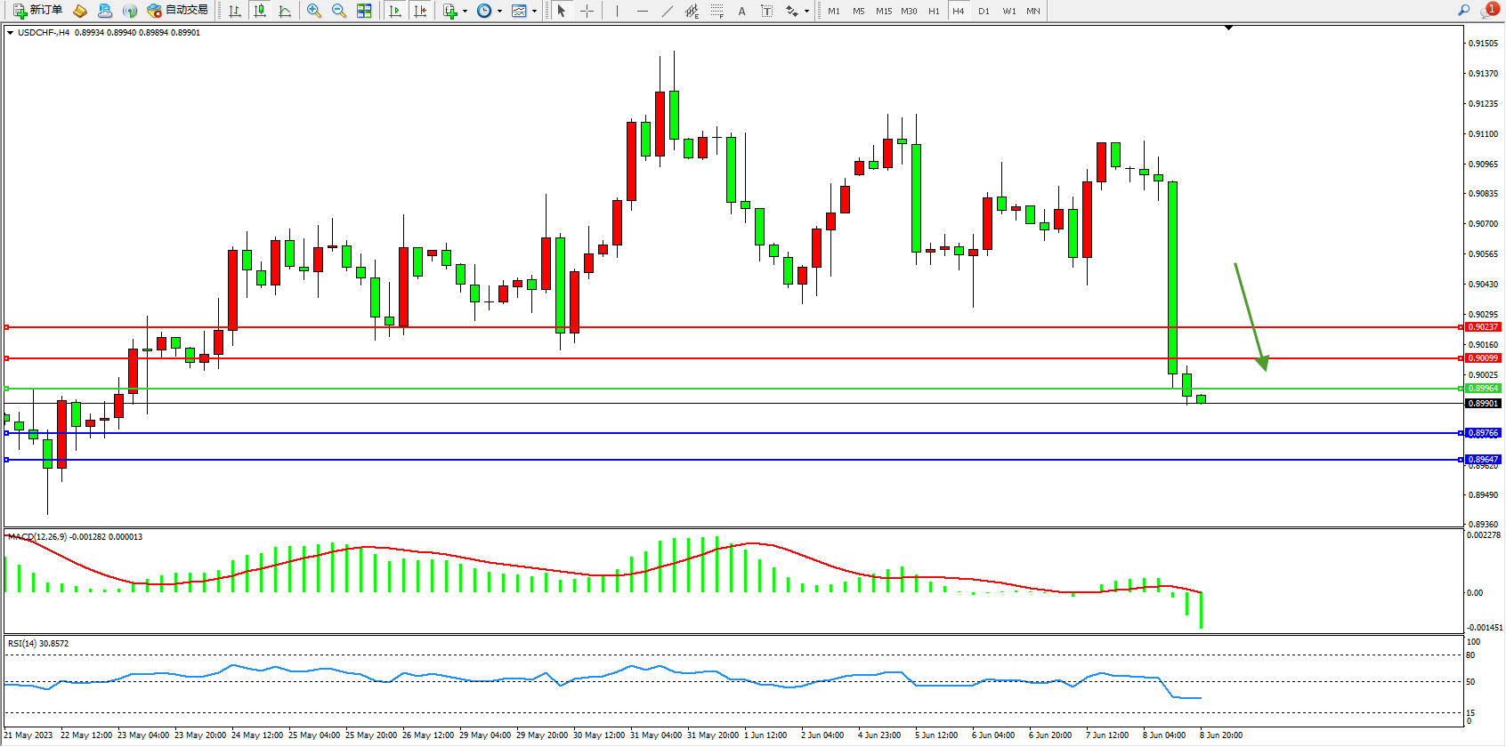Switch chart to bar chart mode
Screen dimensions: 1506x747
tap(235, 11)
